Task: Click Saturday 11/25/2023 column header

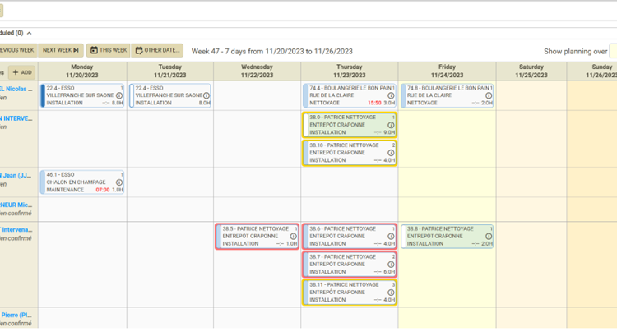Action: pyautogui.click(x=531, y=71)
